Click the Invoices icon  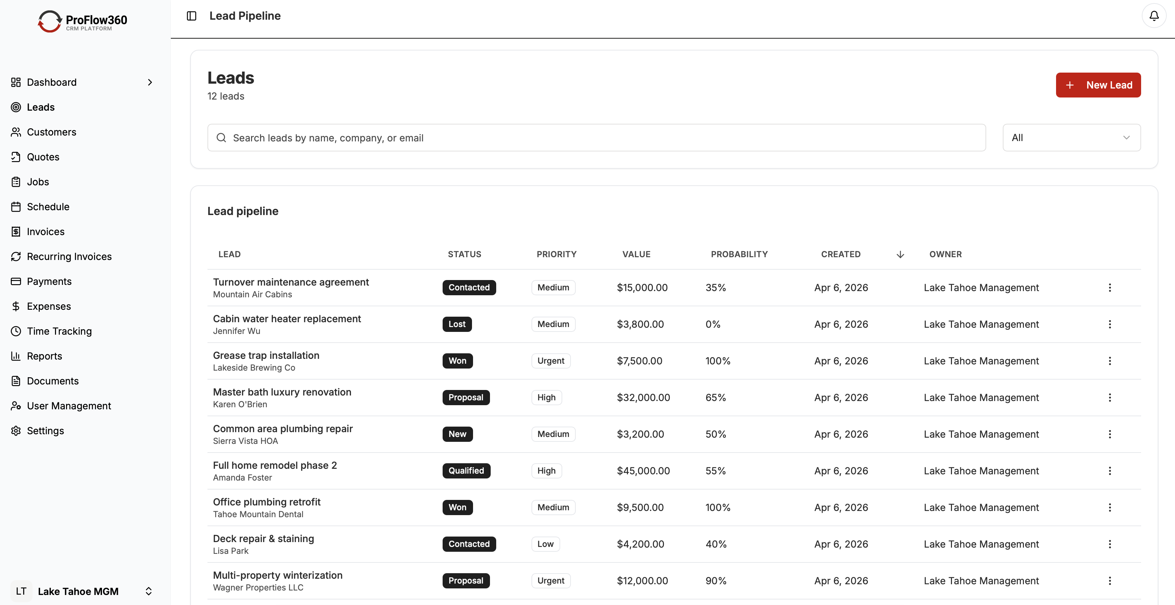[x=16, y=231]
